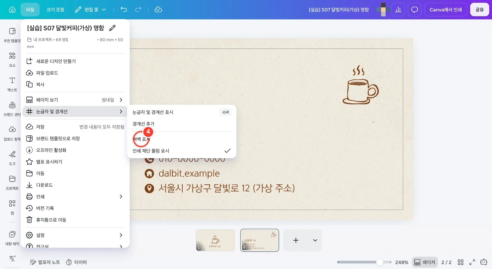Open the comments bubble icon
Viewport: 492px width, 269px height.
tap(415, 10)
